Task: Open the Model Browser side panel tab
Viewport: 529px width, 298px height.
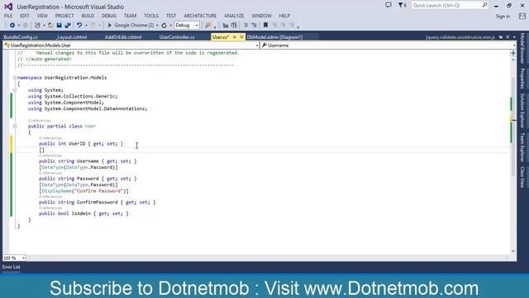Action: [522, 48]
